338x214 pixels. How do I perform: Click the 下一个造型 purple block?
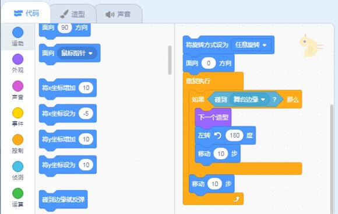coord(213,117)
